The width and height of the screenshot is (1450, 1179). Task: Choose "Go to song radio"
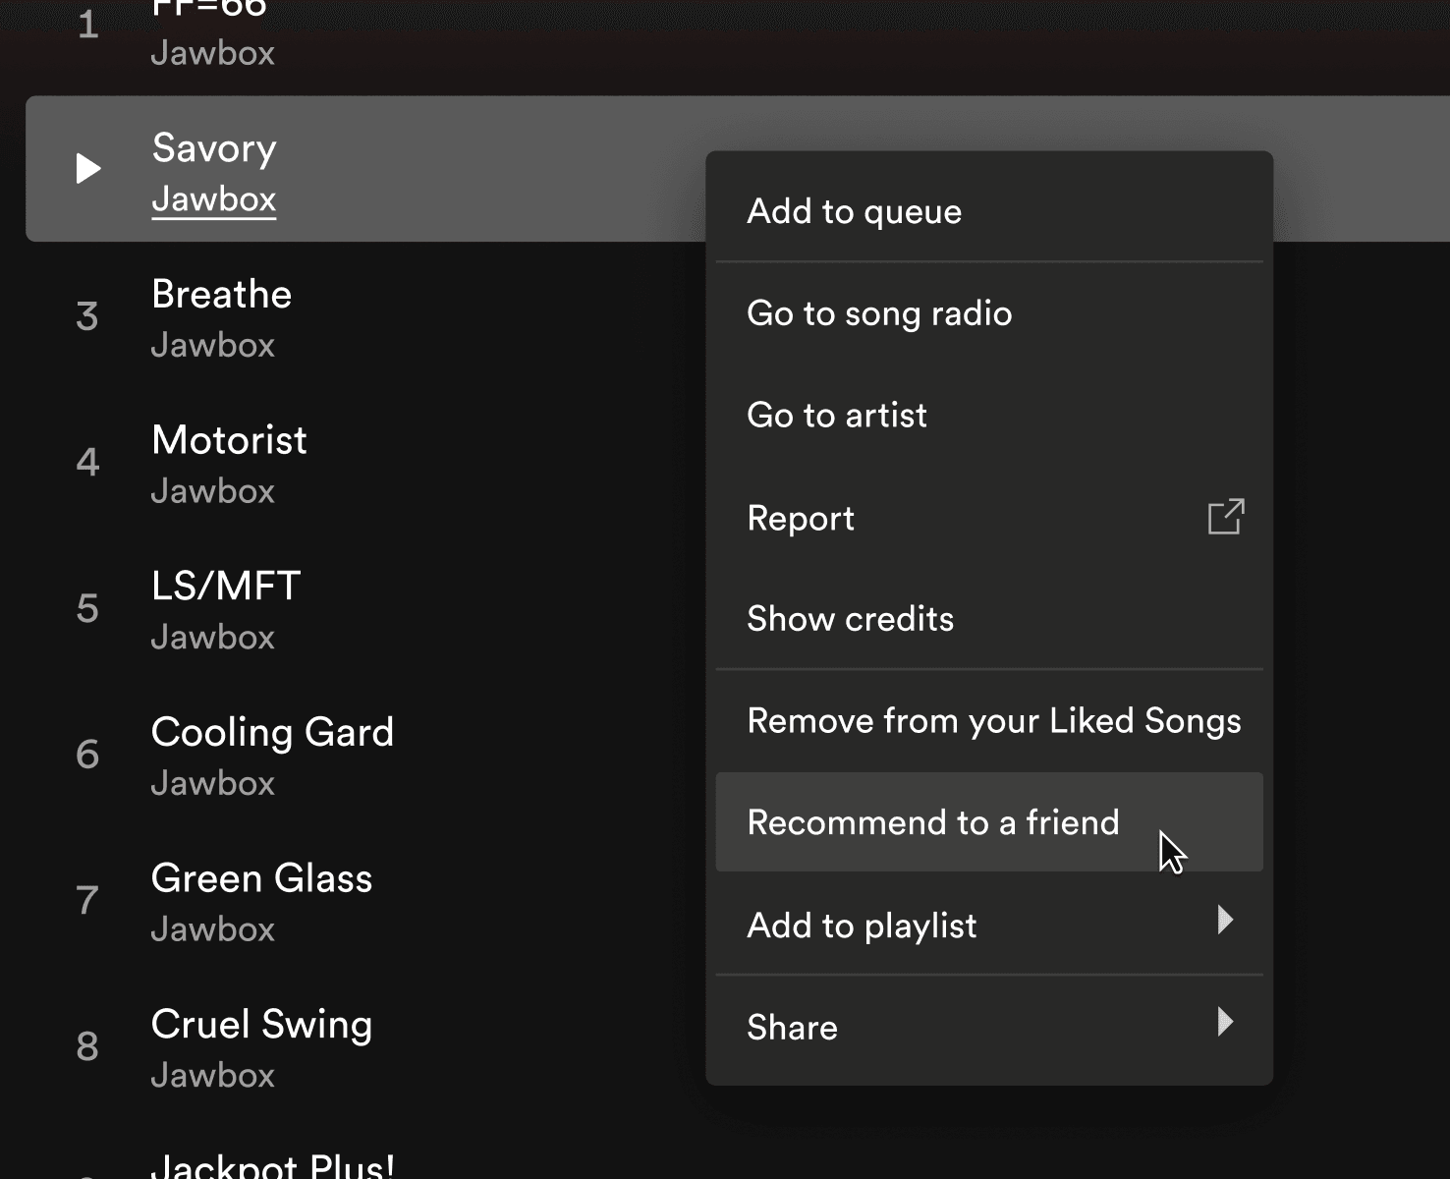[x=879, y=312]
